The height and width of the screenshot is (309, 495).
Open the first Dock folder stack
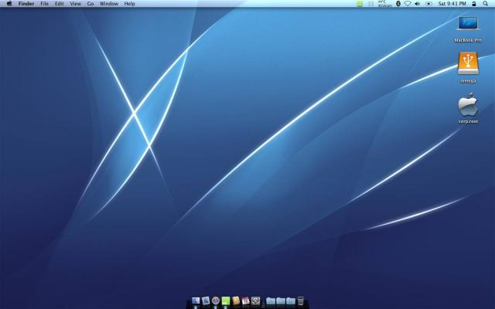tap(271, 301)
